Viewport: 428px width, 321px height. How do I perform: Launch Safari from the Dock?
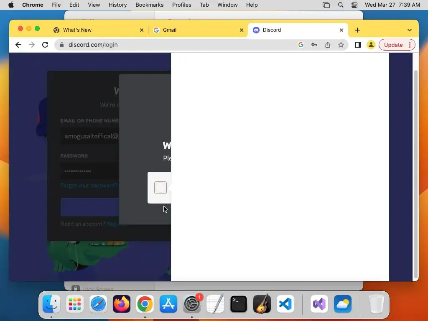(x=98, y=304)
